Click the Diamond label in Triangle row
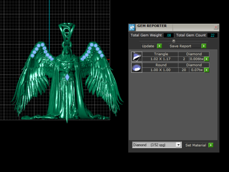 pyautogui.click(x=194, y=54)
